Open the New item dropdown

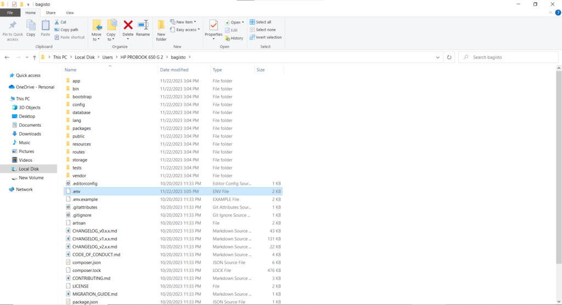[183, 22]
